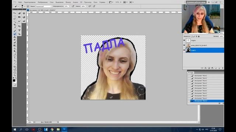Open Task View on taskbar
Screen dimensions: 236x132
point(27,129)
